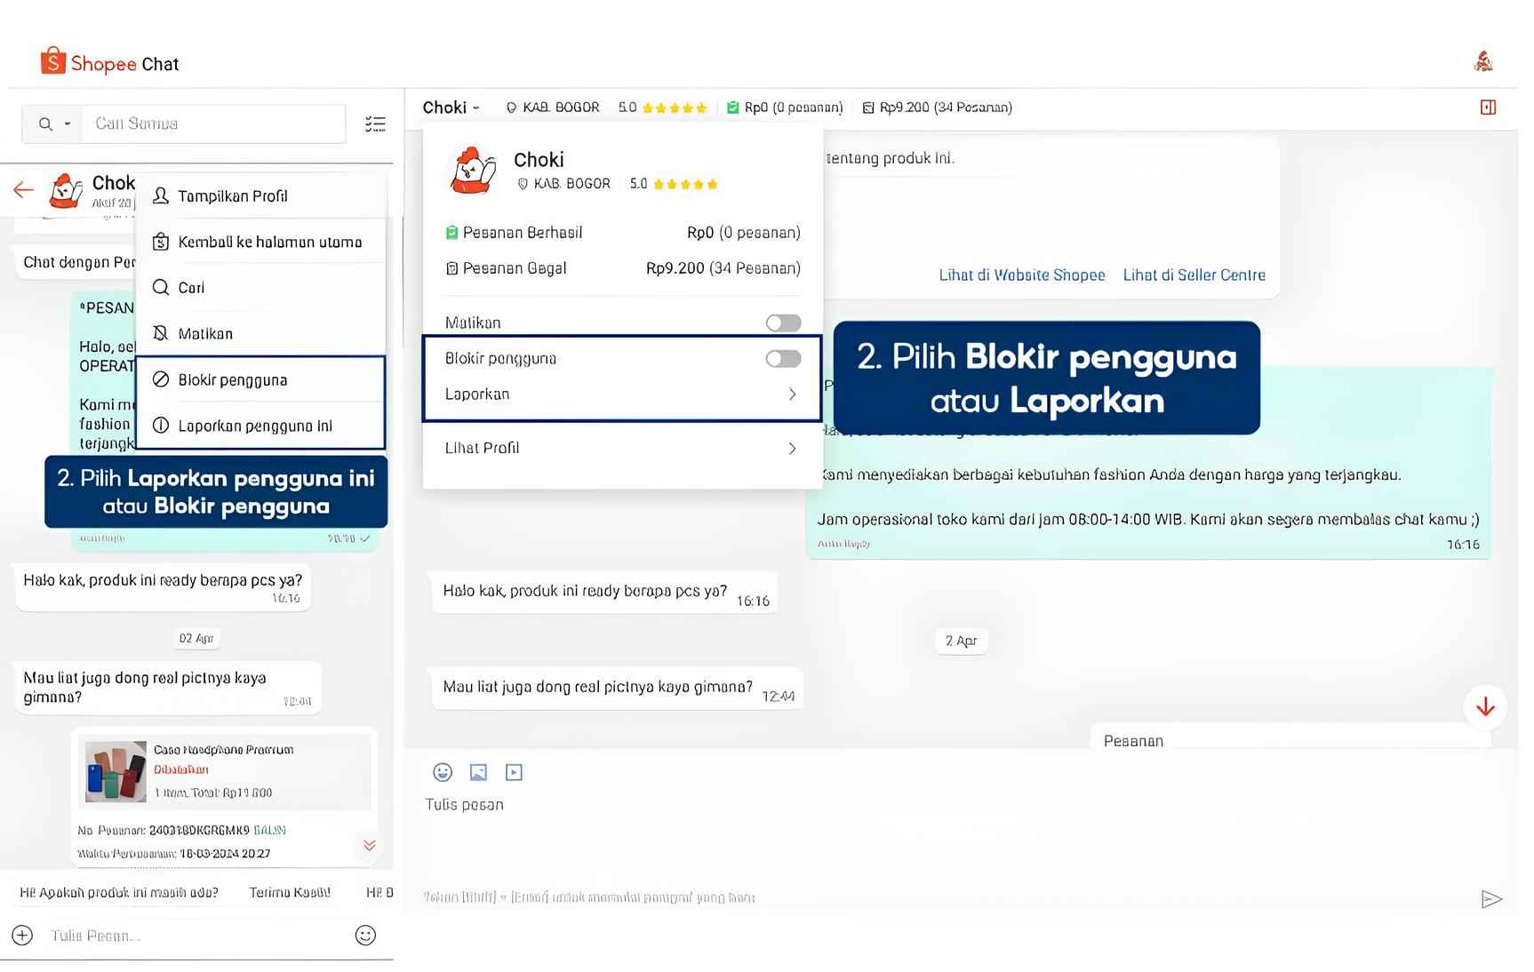Attach an image using the picture icon
The width and height of the screenshot is (1534, 972).
pyautogui.click(x=478, y=772)
